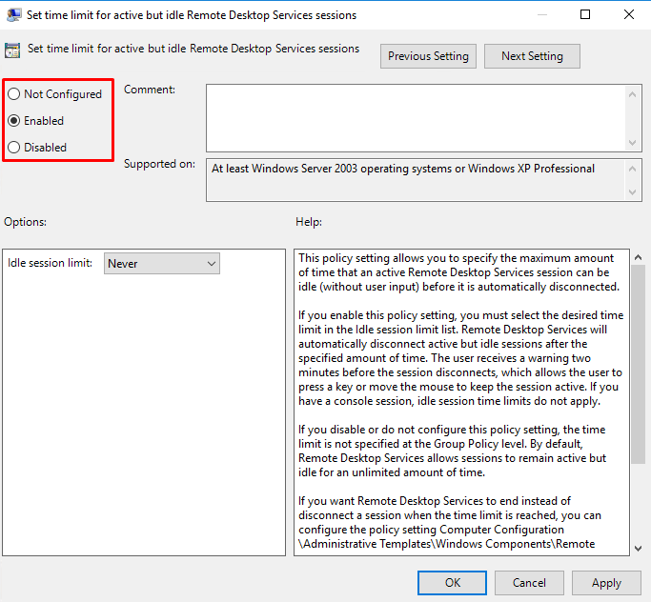The image size is (651, 602).
Task: Choose the Enabled radio option
Action: pos(13,121)
